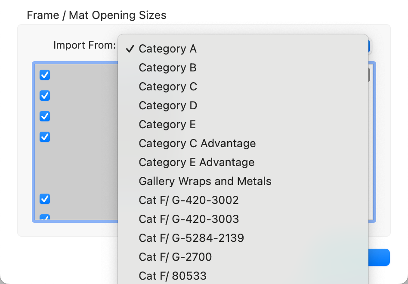Select Category D from Import From menu
Viewport: 408px width, 284px height.
pyautogui.click(x=167, y=106)
